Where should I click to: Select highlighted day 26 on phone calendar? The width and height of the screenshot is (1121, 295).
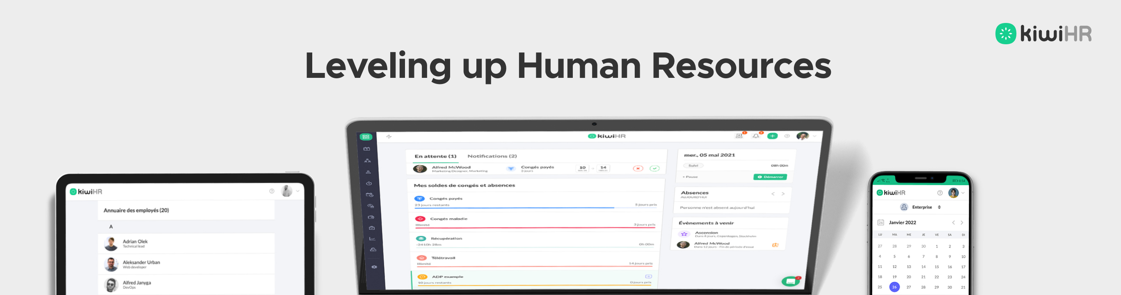click(894, 287)
